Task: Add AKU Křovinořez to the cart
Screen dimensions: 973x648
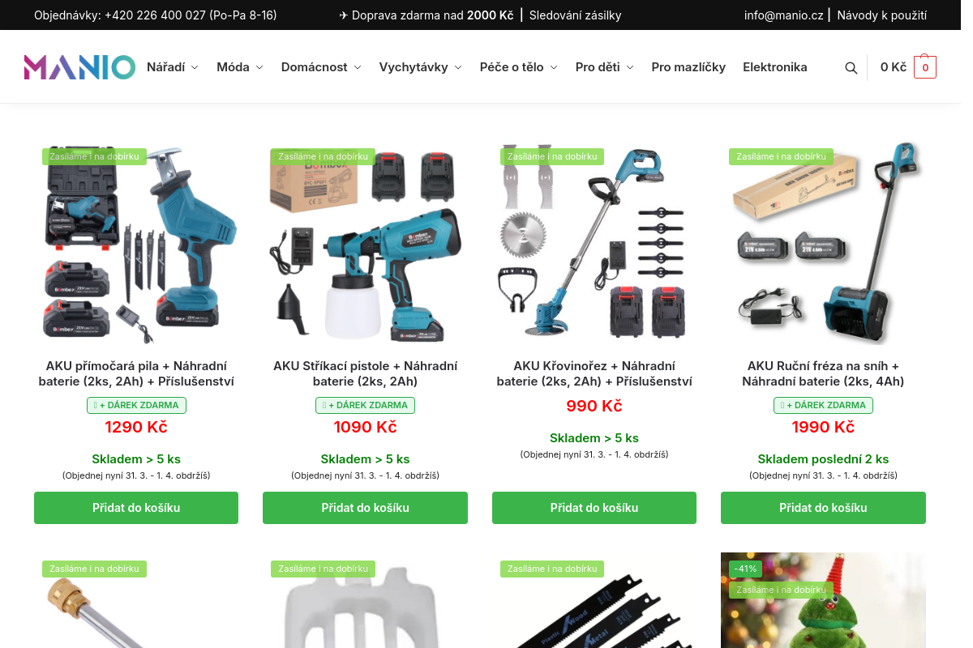Action: 594,508
